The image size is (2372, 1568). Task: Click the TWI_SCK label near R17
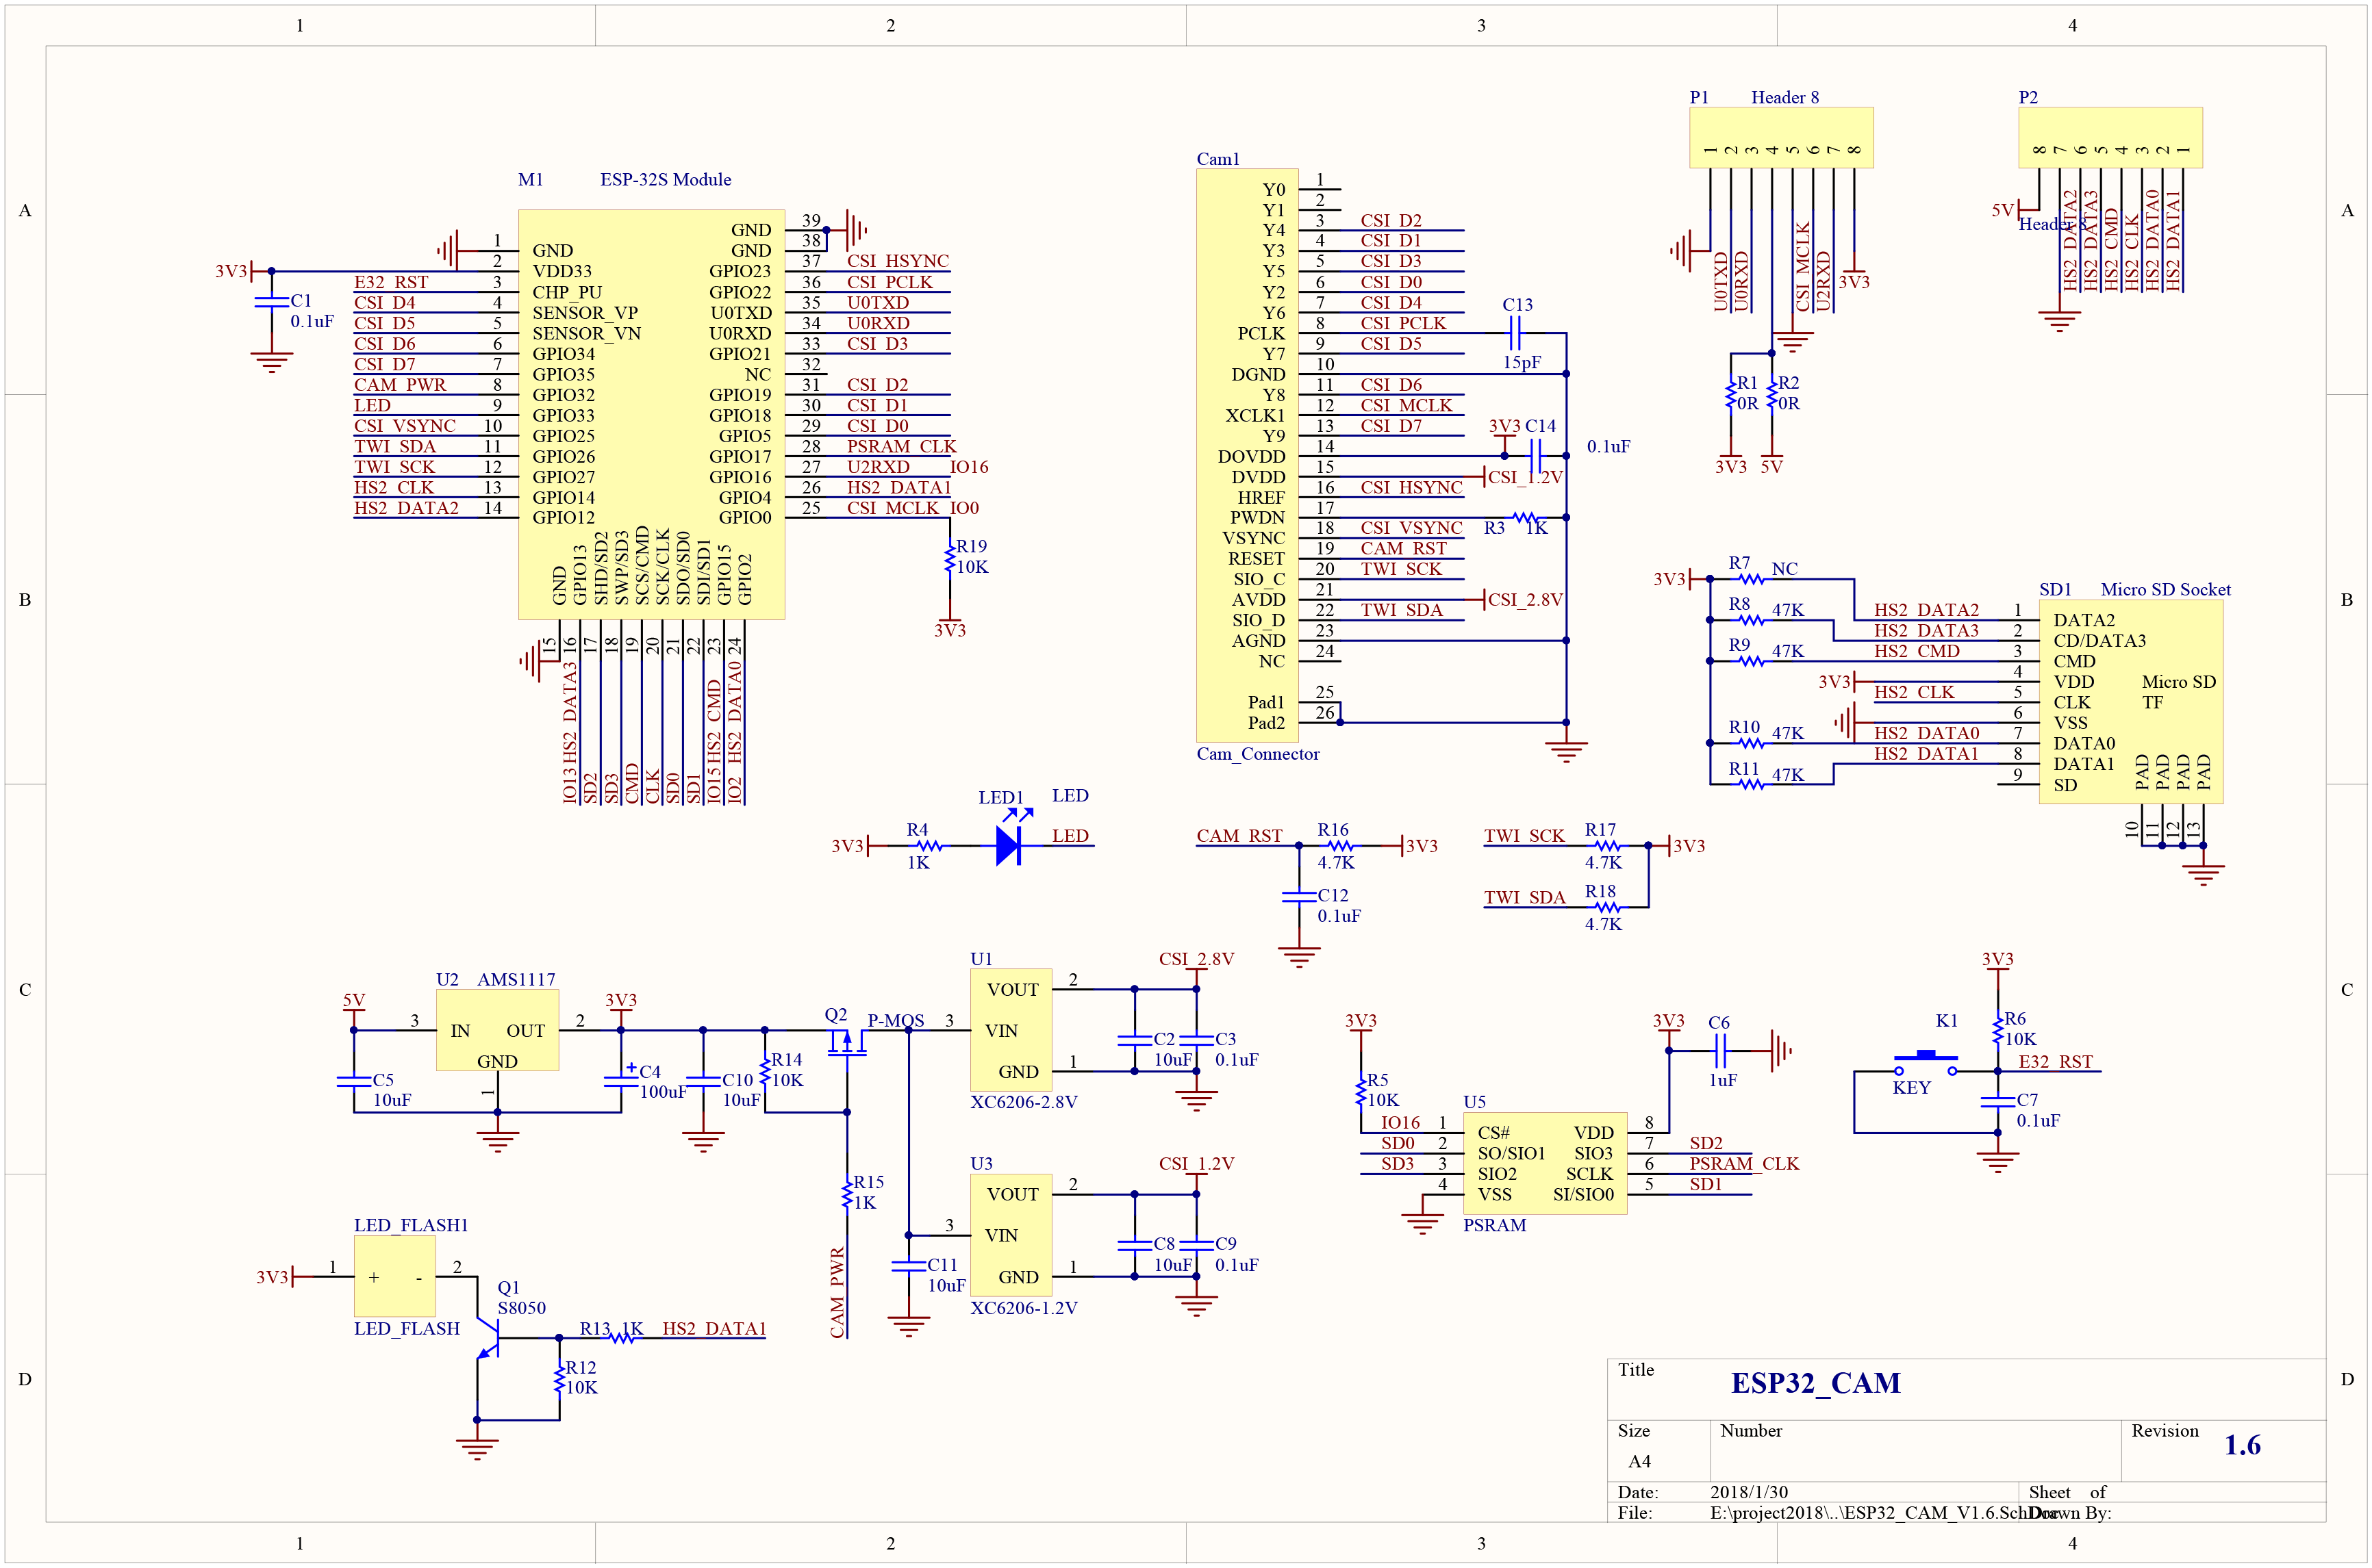1524,836
